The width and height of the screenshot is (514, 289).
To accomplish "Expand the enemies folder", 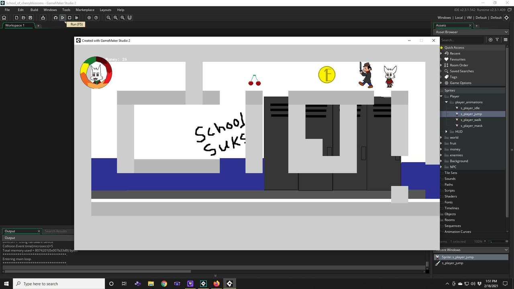I will [442, 155].
